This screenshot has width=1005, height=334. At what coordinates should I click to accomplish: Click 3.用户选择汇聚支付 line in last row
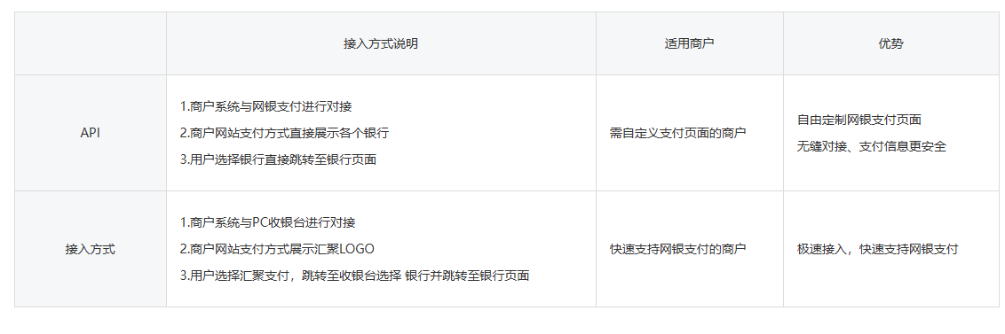tap(354, 276)
